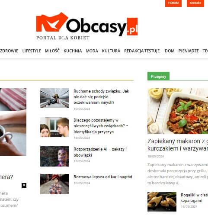This screenshot has height=215, width=208.
Task: Click the Obcasy.pl logo
Action: coord(87,26)
